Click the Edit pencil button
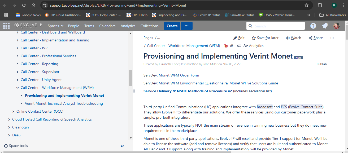348x153 pixels. 239,38
